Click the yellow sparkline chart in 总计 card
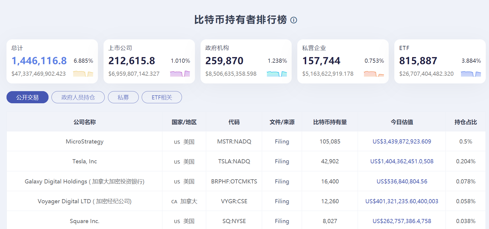This screenshot has width=489, height=229. 83,74
